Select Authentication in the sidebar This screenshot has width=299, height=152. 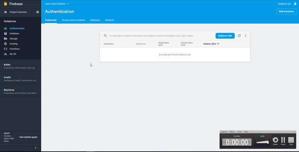coord(17,28)
